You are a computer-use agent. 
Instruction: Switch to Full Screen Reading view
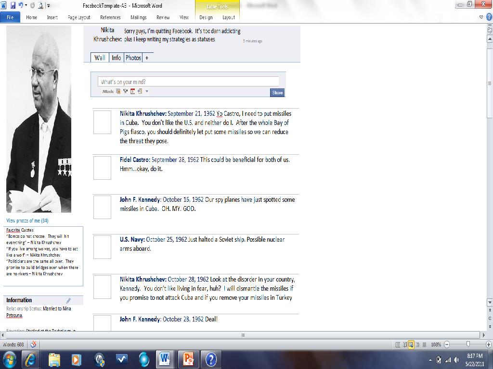tap(404, 344)
